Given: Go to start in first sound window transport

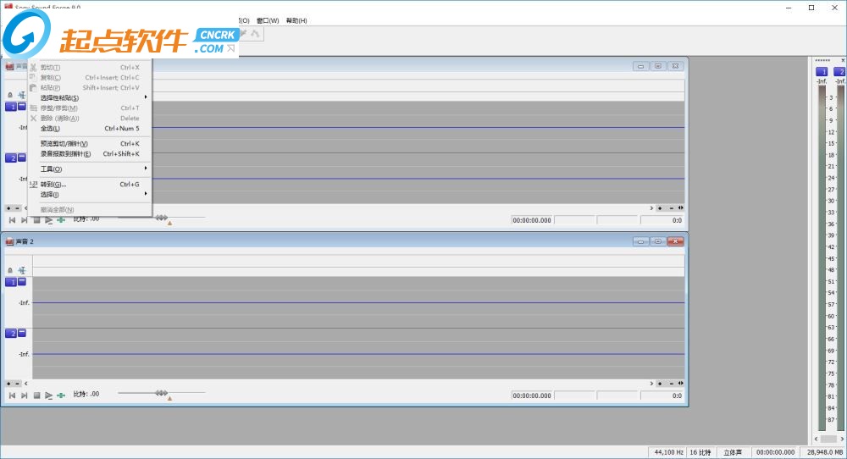Looking at the screenshot, I should 12,220.
